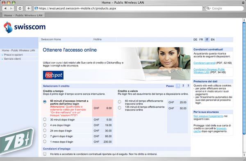Switch language to IT
The width and height of the screenshot is (246, 161).
point(207,39)
